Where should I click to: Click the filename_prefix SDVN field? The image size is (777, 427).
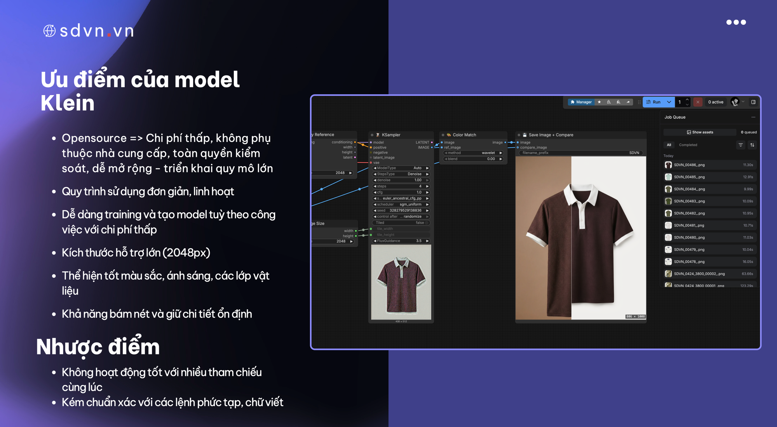pos(581,153)
